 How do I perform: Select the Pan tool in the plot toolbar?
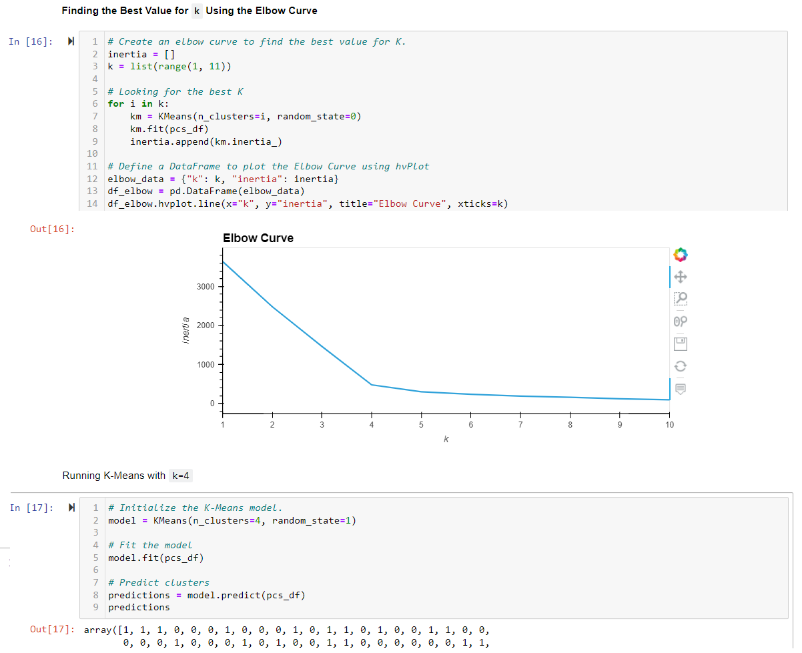point(679,276)
